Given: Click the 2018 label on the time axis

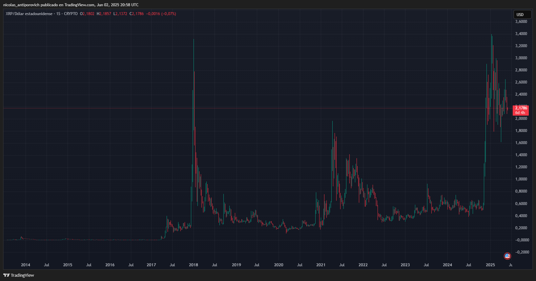Looking at the screenshot, I should (x=194, y=265).
